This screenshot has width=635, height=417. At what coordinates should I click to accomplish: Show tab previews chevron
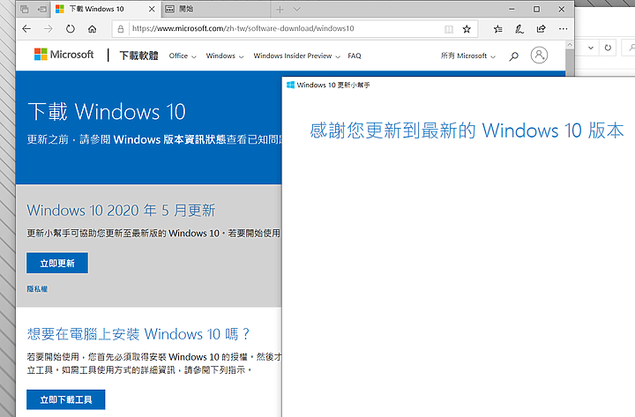coord(297,9)
